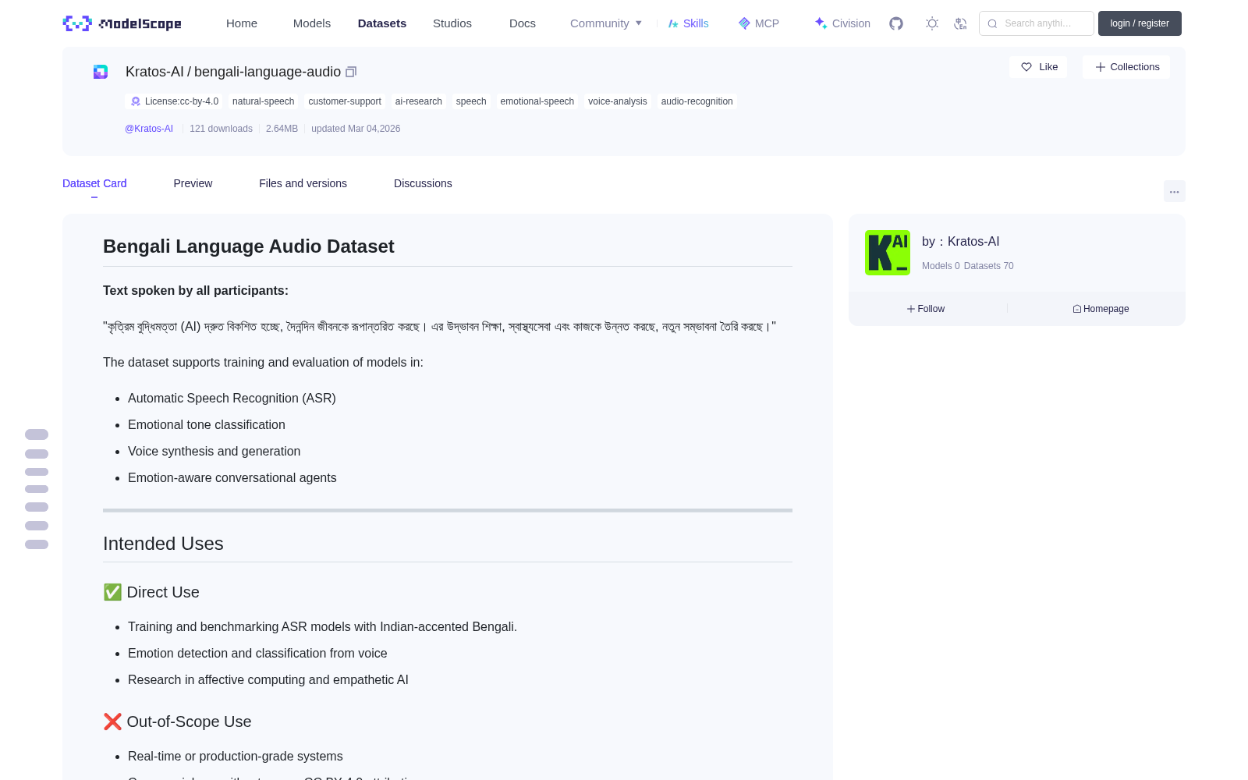Click the License:cc-by-4.0 tag
This screenshot has height=780, width=1248.
pyautogui.click(x=174, y=101)
